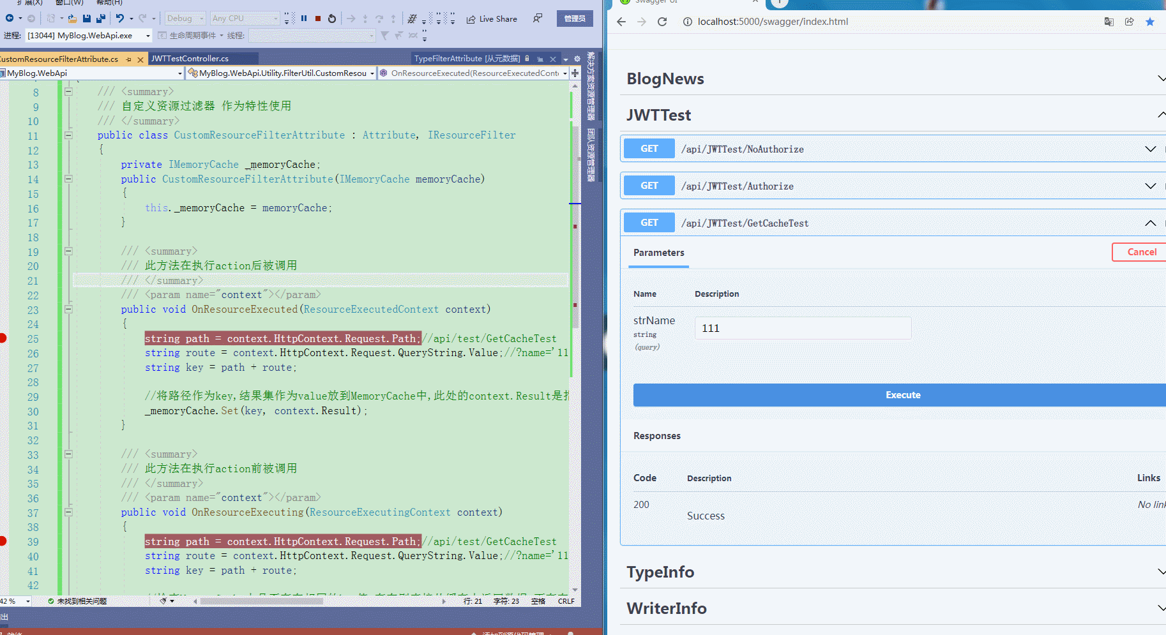Toggle the breakpoint on line 39
Viewport: 1166px width, 635px height.
[x=3, y=541]
